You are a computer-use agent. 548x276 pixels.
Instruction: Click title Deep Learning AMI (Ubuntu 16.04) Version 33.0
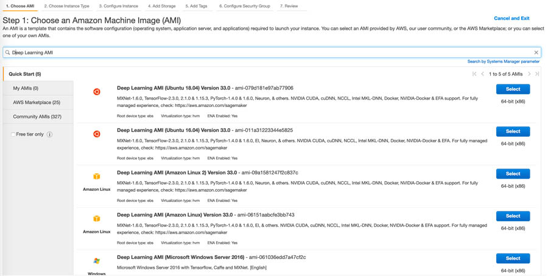174,130
